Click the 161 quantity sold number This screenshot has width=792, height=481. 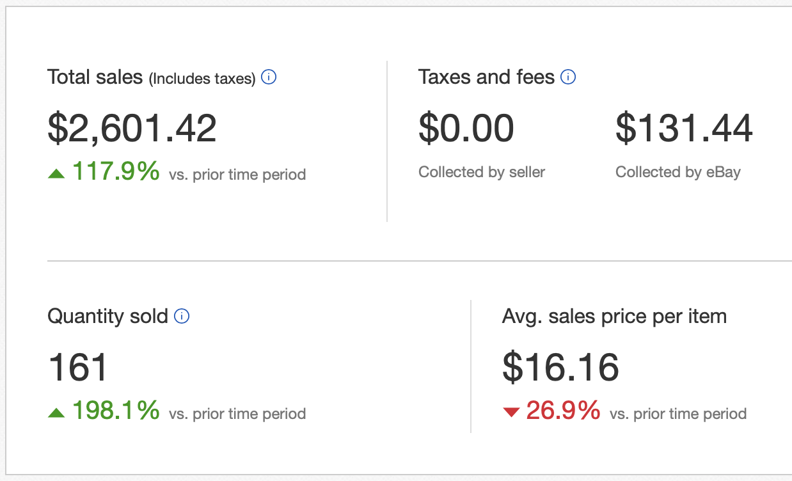point(78,367)
